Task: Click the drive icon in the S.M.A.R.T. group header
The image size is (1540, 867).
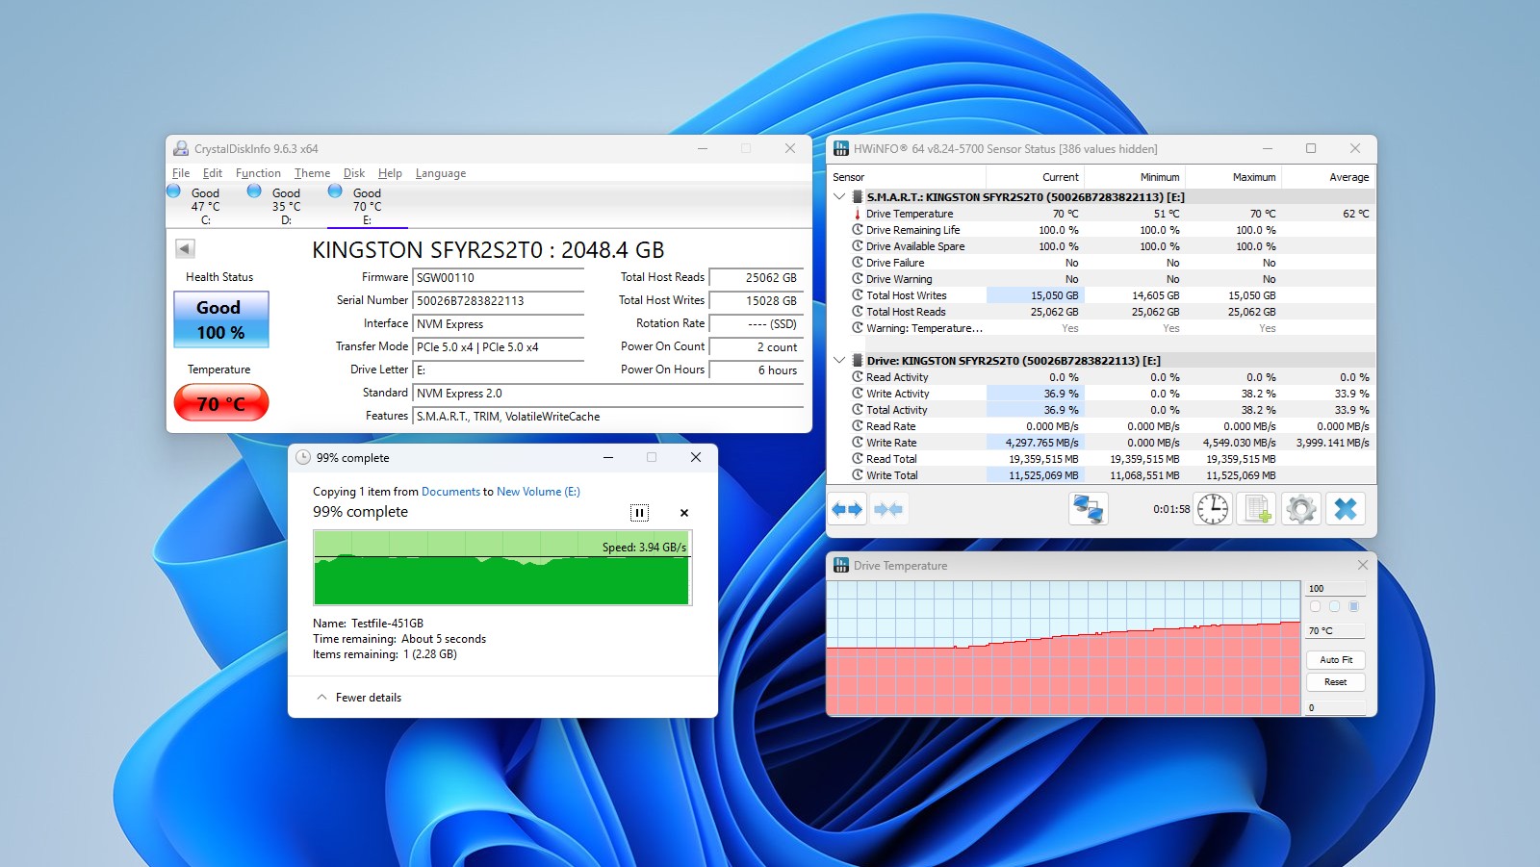Action: click(x=857, y=196)
